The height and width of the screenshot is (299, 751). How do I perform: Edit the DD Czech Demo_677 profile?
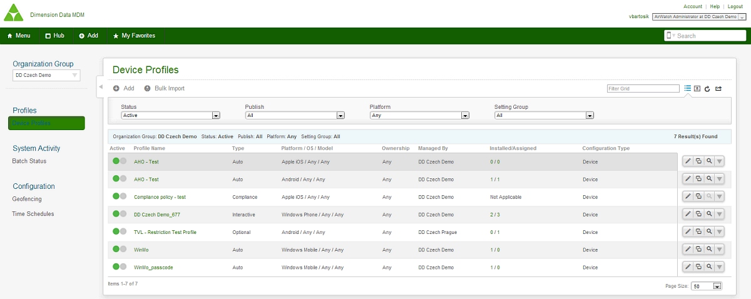[x=688, y=214]
